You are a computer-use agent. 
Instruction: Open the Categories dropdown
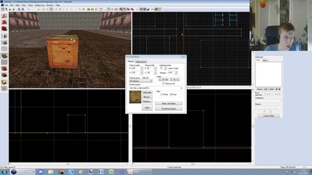tap(269, 101)
